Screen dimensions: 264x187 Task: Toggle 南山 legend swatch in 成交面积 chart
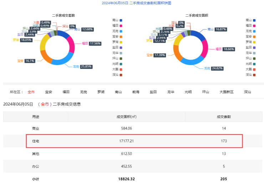pyautogui.click(x=254, y=20)
